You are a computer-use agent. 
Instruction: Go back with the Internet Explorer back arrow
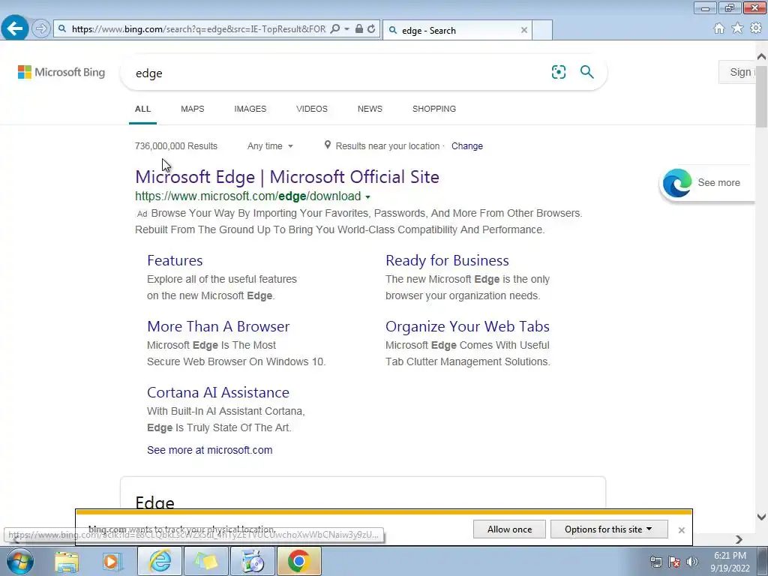[x=15, y=28]
